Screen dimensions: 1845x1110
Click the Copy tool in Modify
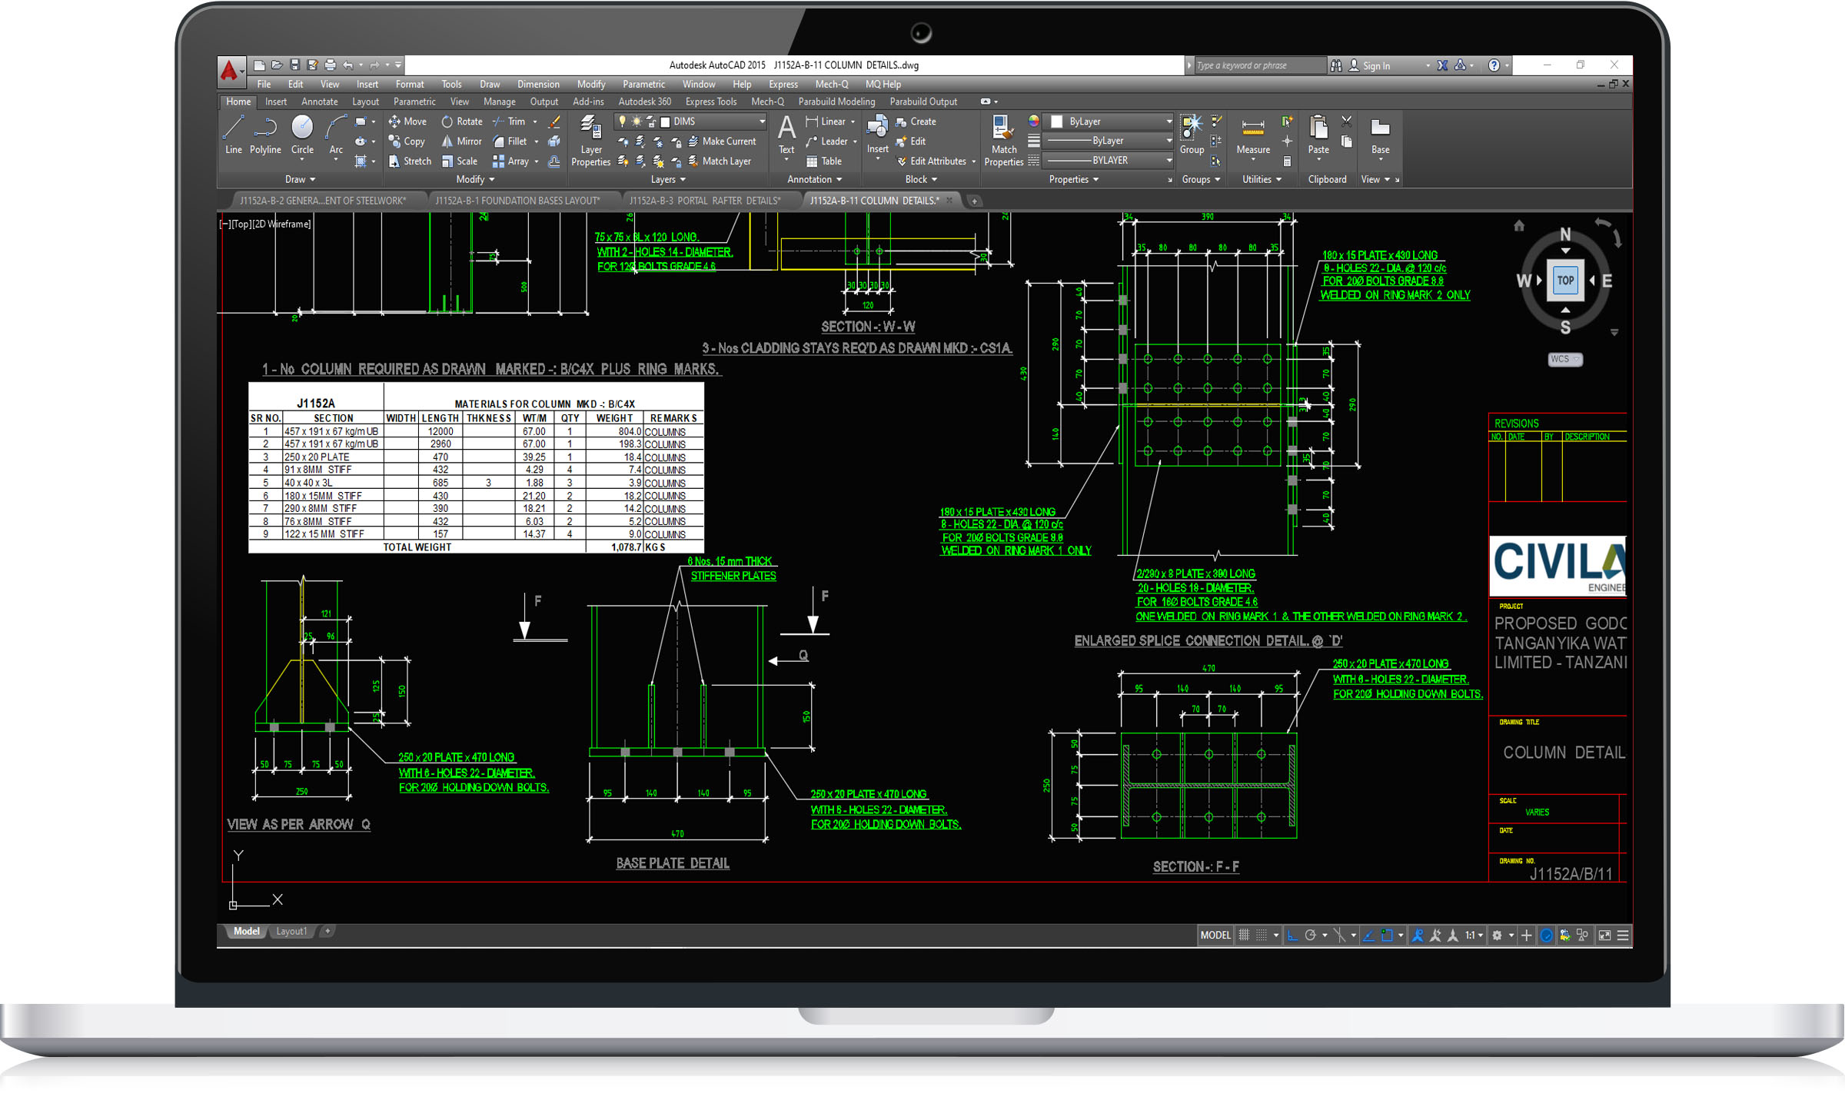407,141
